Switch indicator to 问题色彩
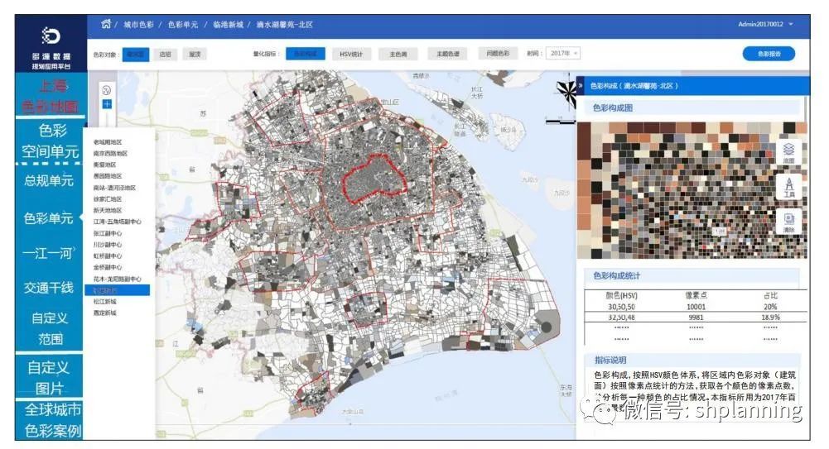829x449 pixels. point(498,53)
